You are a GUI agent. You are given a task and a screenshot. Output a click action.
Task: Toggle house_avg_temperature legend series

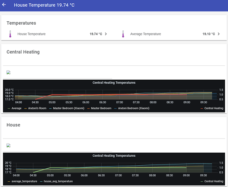pyautogui.click(x=58, y=181)
